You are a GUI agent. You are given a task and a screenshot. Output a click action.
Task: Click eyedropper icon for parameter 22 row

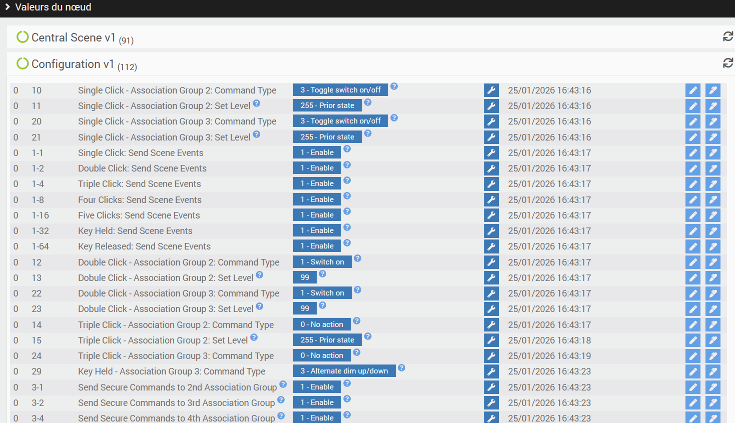(x=712, y=293)
